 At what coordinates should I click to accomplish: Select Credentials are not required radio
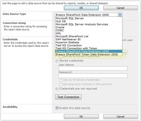[x=57, y=89]
